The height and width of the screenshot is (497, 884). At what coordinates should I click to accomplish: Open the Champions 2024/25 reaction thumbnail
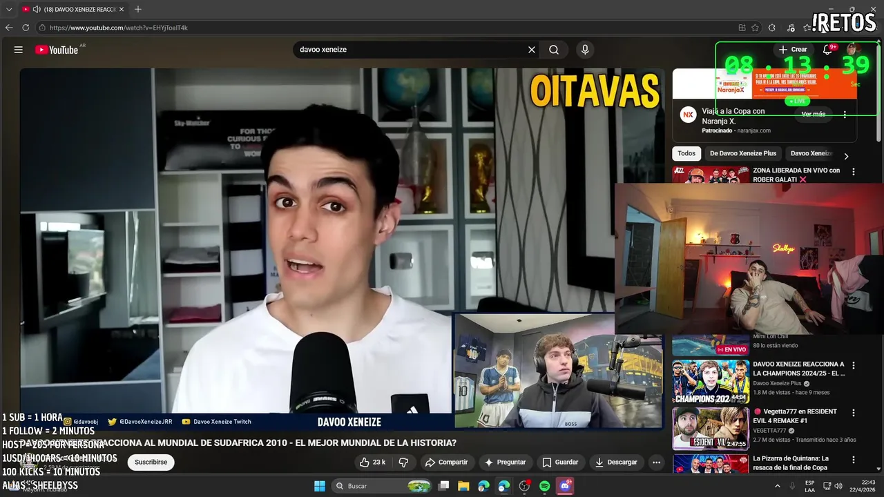click(x=711, y=381)
